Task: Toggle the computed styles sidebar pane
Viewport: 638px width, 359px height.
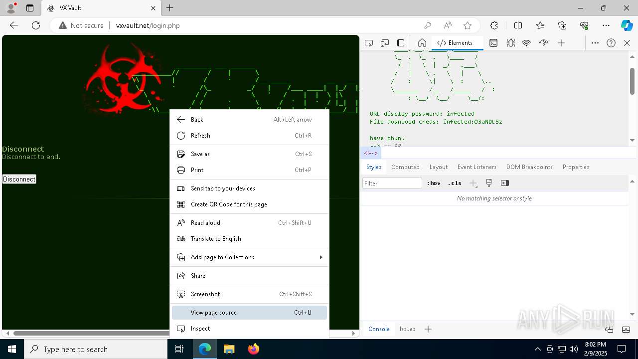Action: (x=505, y=183)
